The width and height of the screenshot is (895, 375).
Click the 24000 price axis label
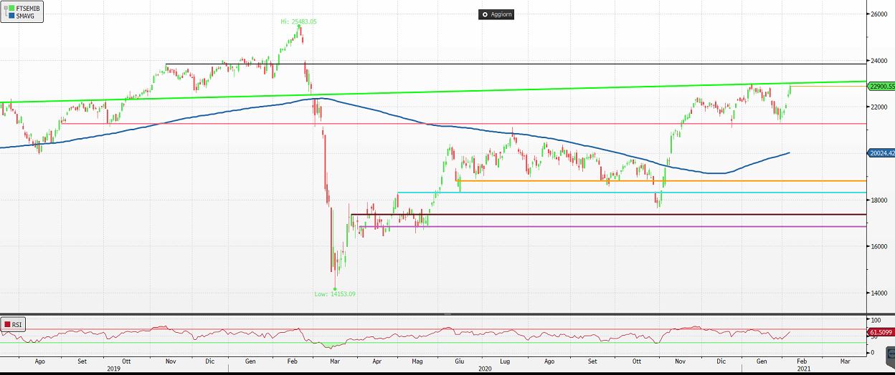[x=879, y=61]
